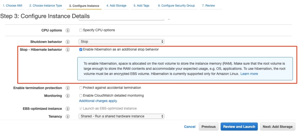Viewport: 298px width, 133px height.
Task: Expand the Tenancy dropdown menu
Action: [x=121, y=116]
